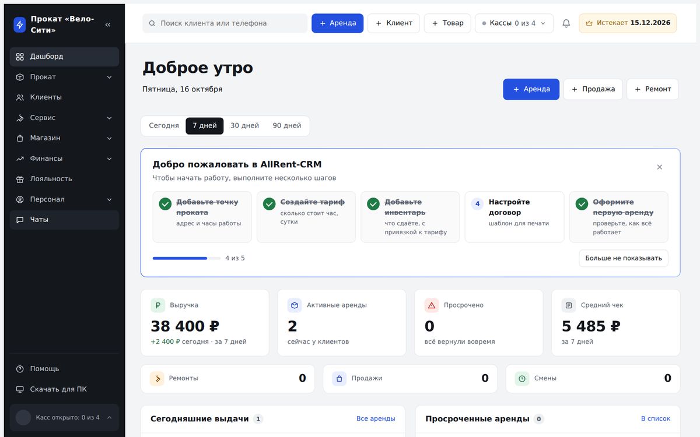
Task: Open step 4 Настройте договор
Action: 514,217
